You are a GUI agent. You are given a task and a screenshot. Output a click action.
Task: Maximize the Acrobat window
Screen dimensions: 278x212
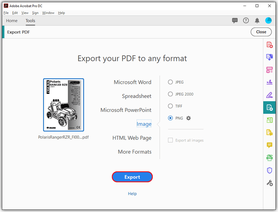tap(257, 6)
